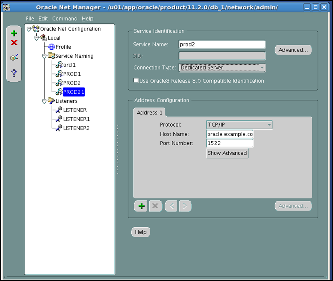333x281 pixels.
Task: Click the grey X remove address button
Action: coord(155,206)
